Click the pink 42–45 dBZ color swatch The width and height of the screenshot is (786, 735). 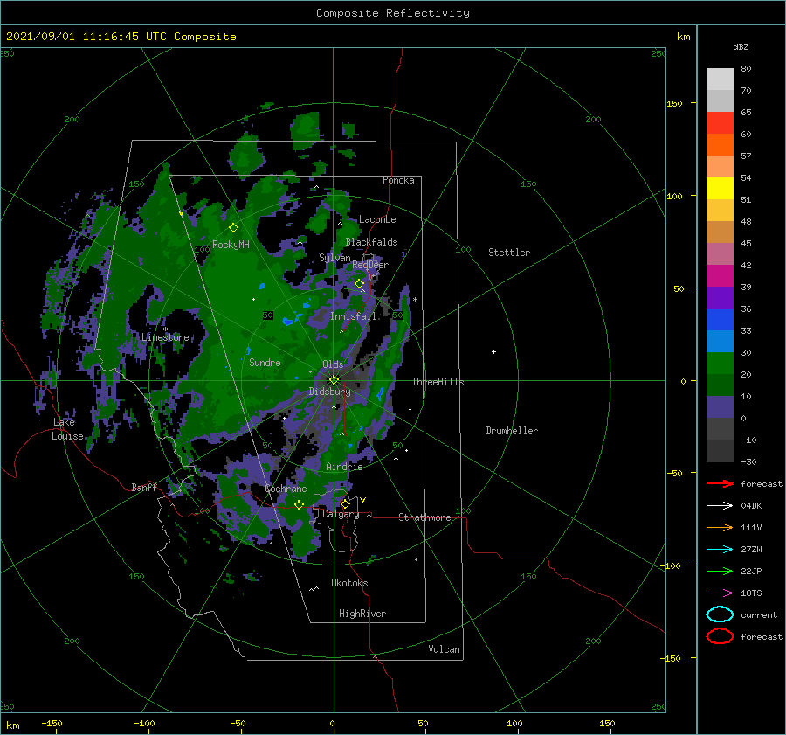coord(720,254)
